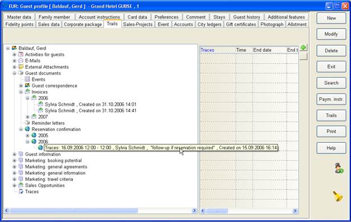
Task: Click the Print button
Action: pyautogui.click(x=331, y=132)
